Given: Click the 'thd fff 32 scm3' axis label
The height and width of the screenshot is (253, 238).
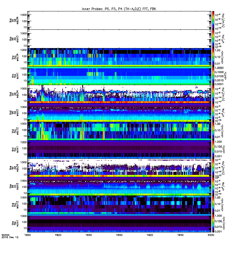Looking at the screenshot, I should click(14, 113).
